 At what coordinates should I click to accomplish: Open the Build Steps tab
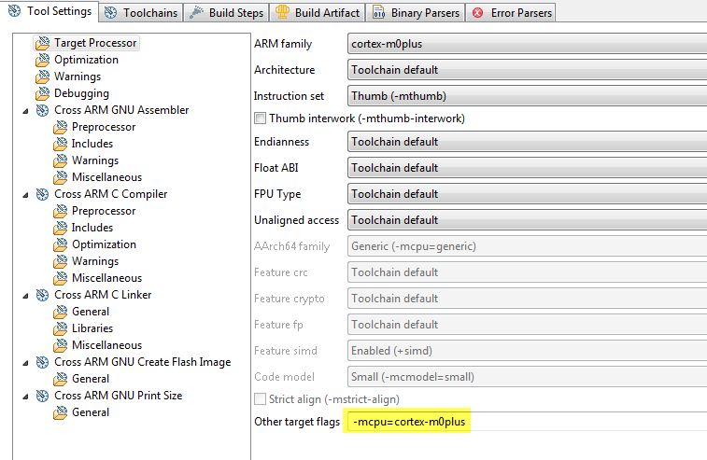tap(226, 13)
